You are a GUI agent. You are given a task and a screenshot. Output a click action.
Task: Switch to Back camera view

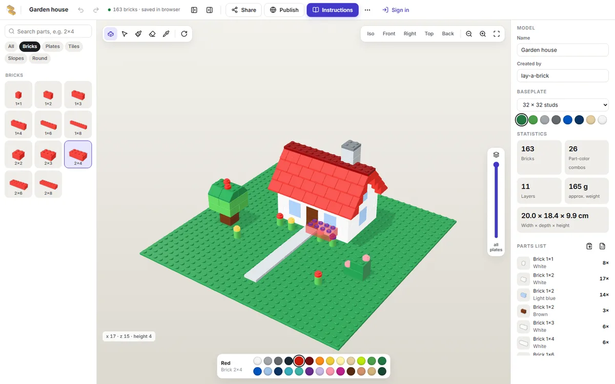click(448, 34)
